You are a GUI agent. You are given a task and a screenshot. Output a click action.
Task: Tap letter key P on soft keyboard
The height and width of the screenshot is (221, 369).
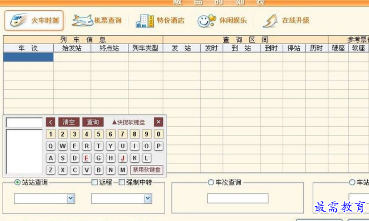click(159, 146)
